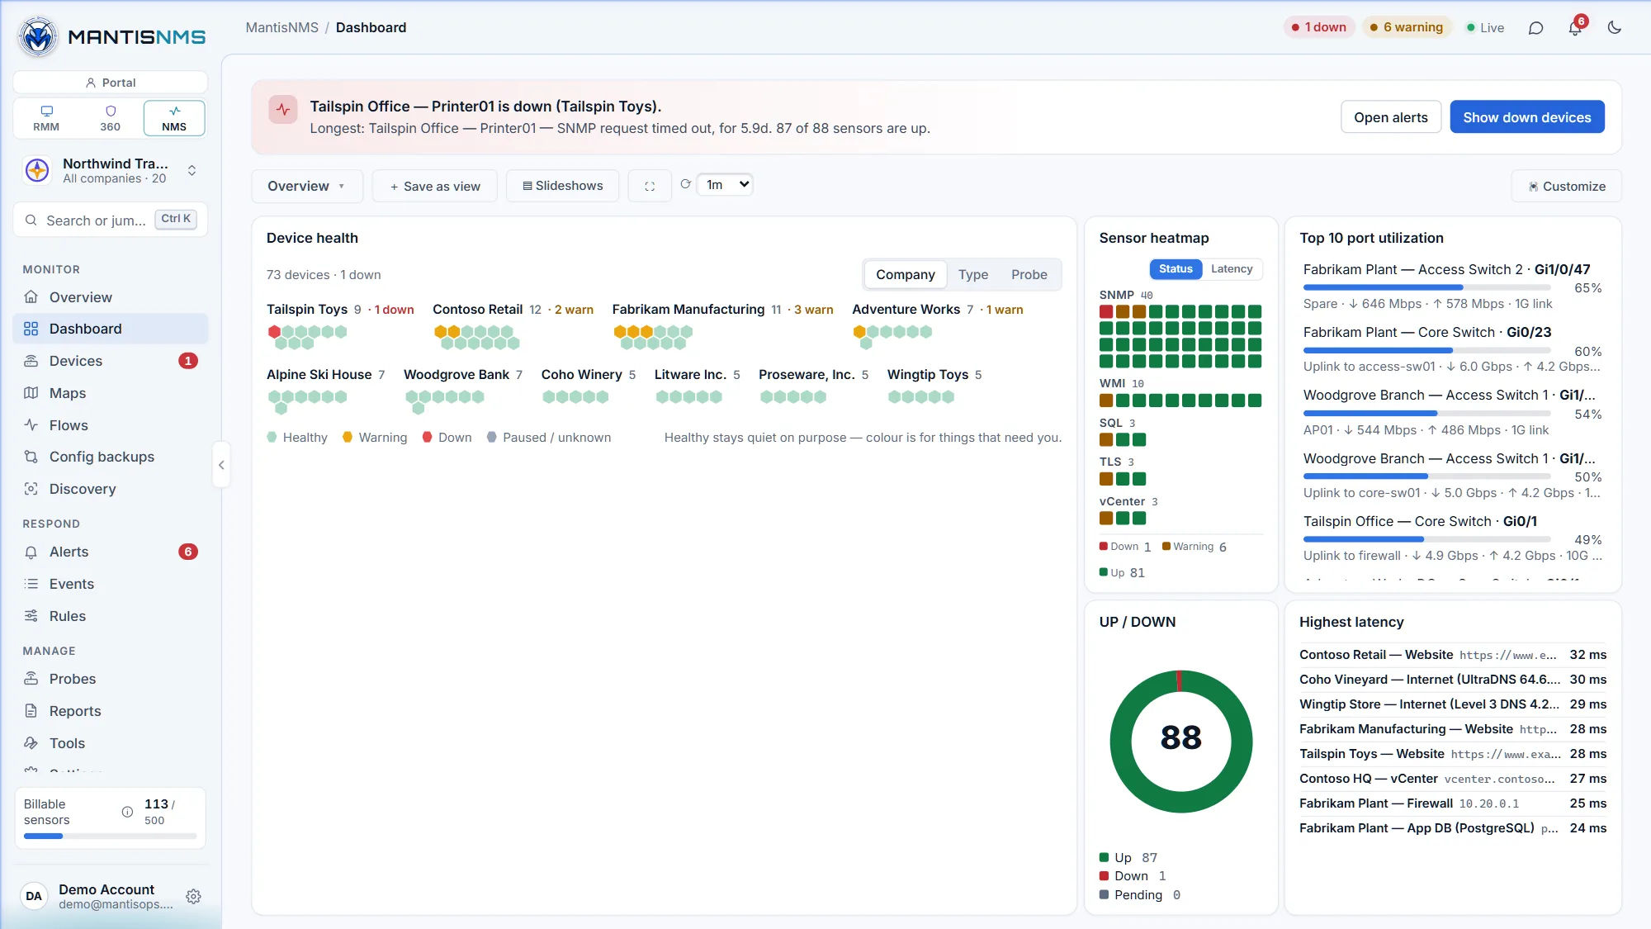Select Dashboard in the sidebar
The image size is (1651, 929).
(111, 329)
